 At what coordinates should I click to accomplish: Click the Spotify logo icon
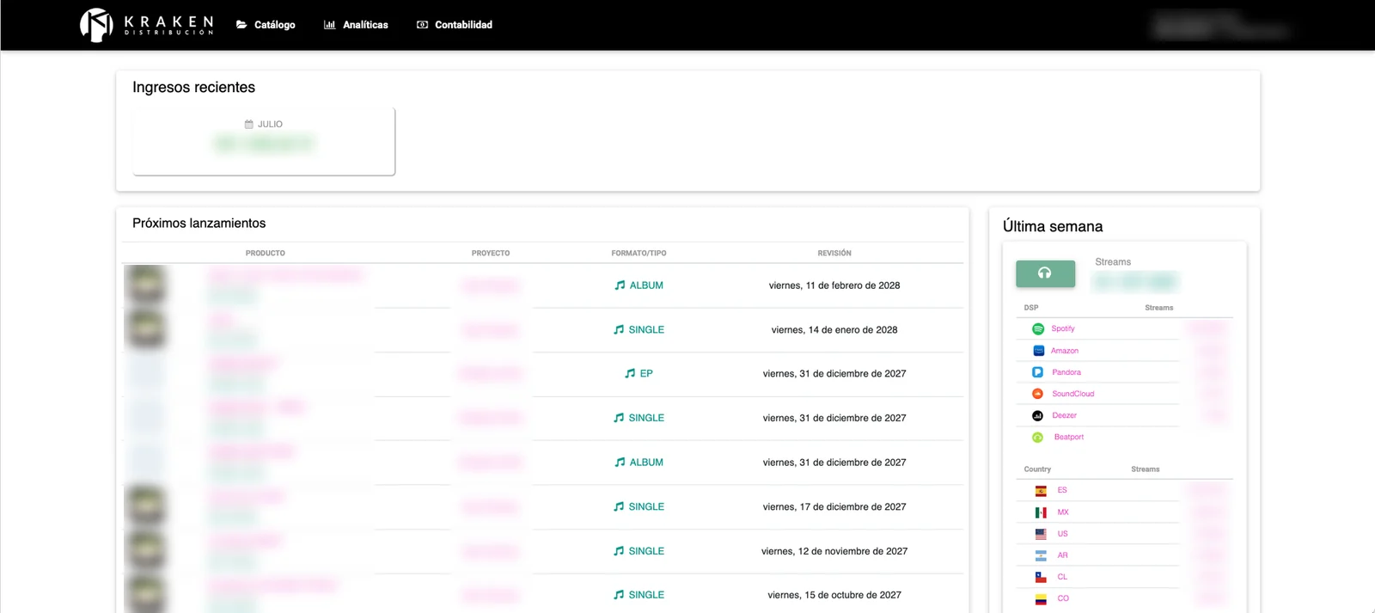point(1038,329)
